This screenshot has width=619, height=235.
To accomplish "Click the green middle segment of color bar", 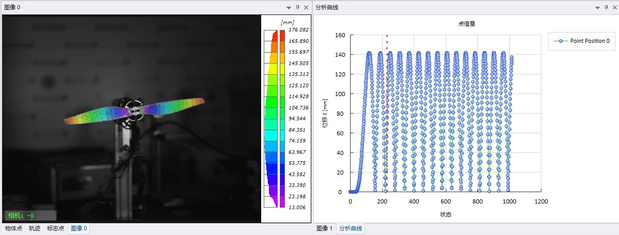I will click(282, 102).
